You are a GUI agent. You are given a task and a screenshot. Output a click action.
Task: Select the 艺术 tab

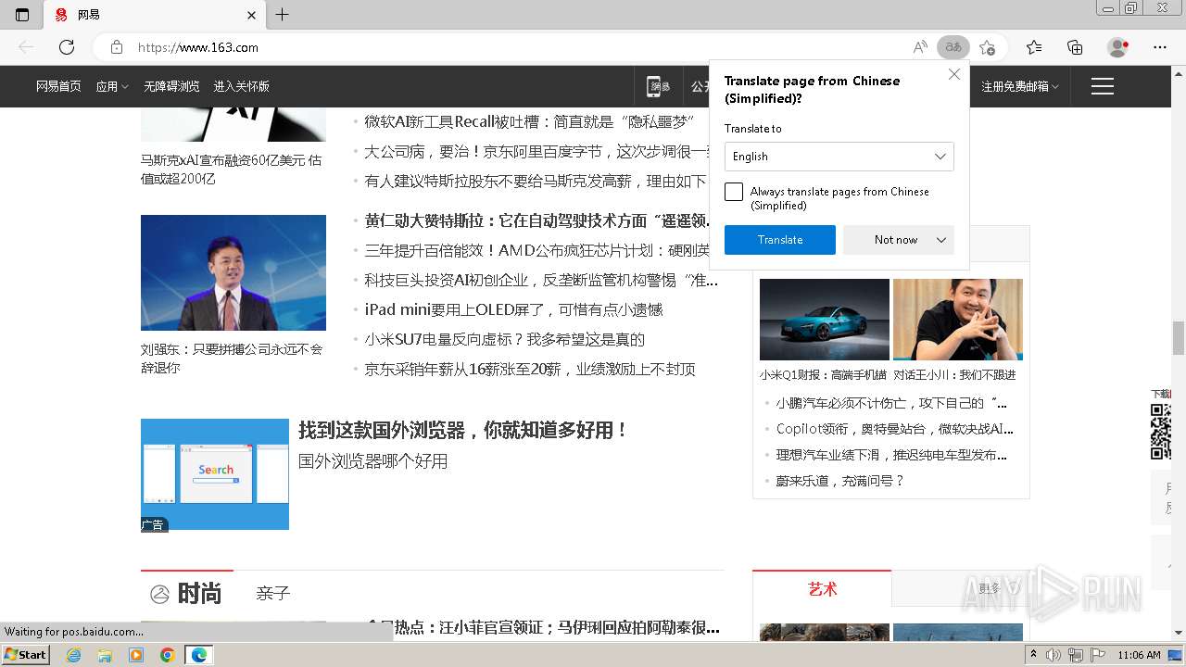point(822,589)
